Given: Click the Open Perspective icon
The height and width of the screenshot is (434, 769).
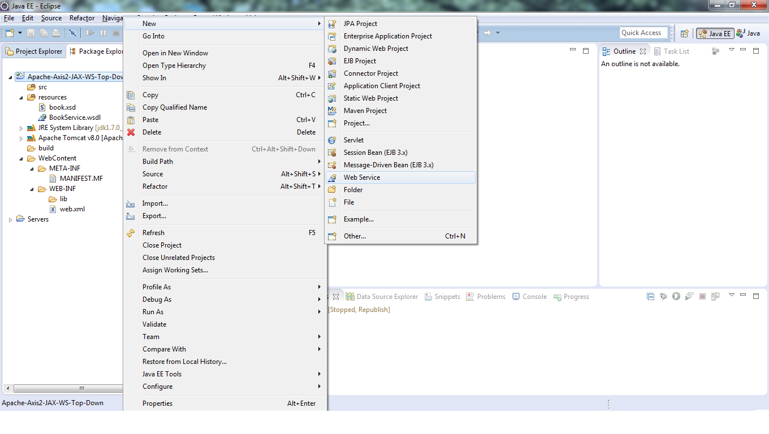Looking at the screenshot, I should (684, 33).
